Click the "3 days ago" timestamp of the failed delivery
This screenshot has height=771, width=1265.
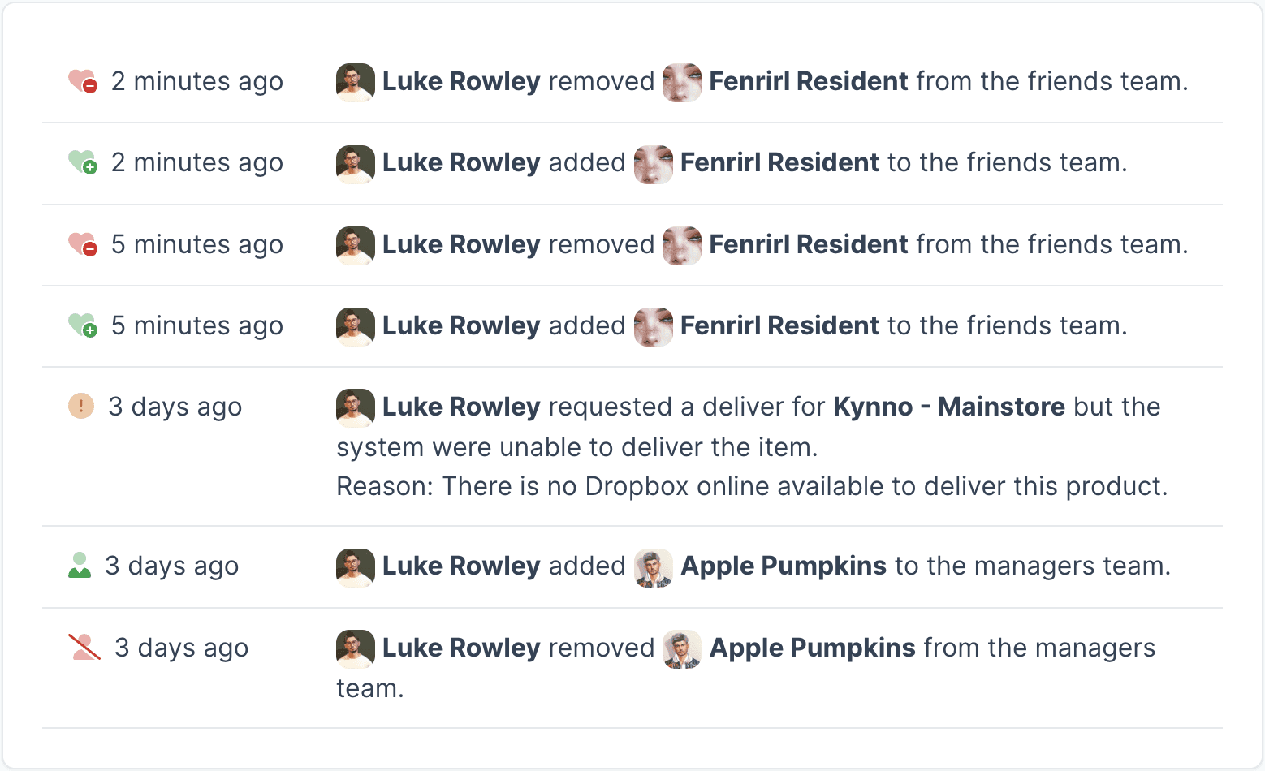pos(175,407)
